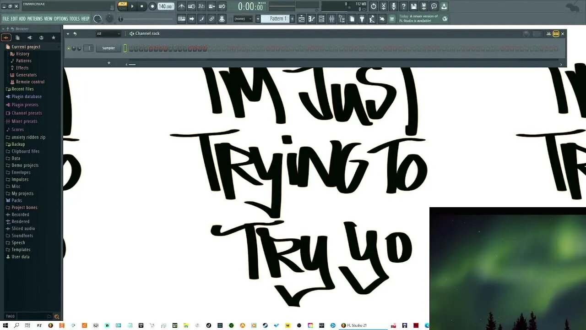This screenshot has width=586, height=330.
Task: Click the browser favorites star tab
Action: (x=53, y=38)
